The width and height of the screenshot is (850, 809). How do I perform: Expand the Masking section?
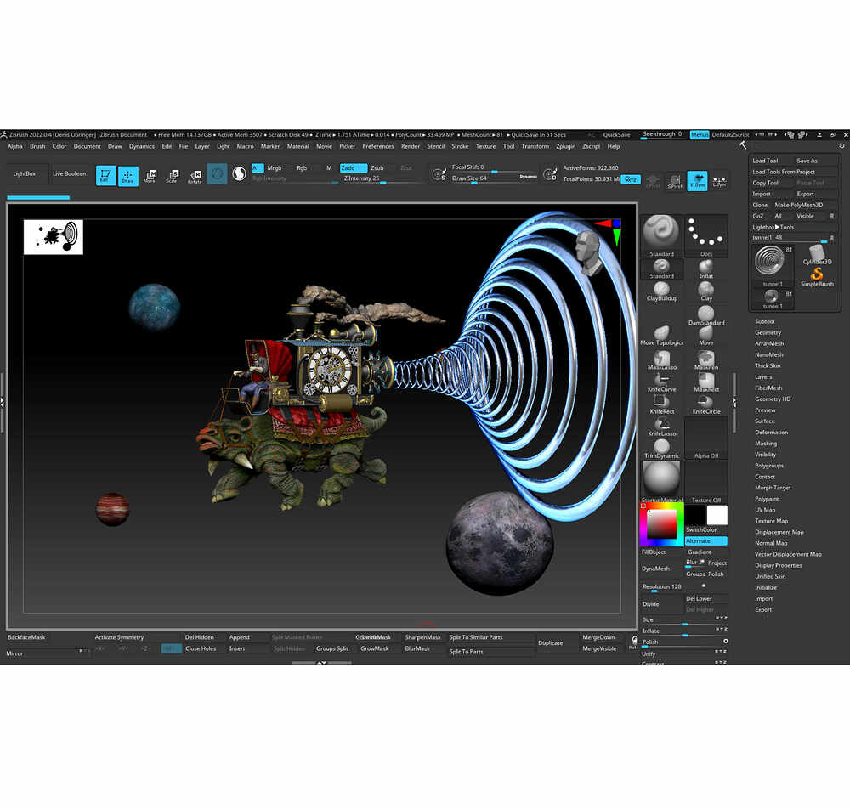tap(766, 444)
